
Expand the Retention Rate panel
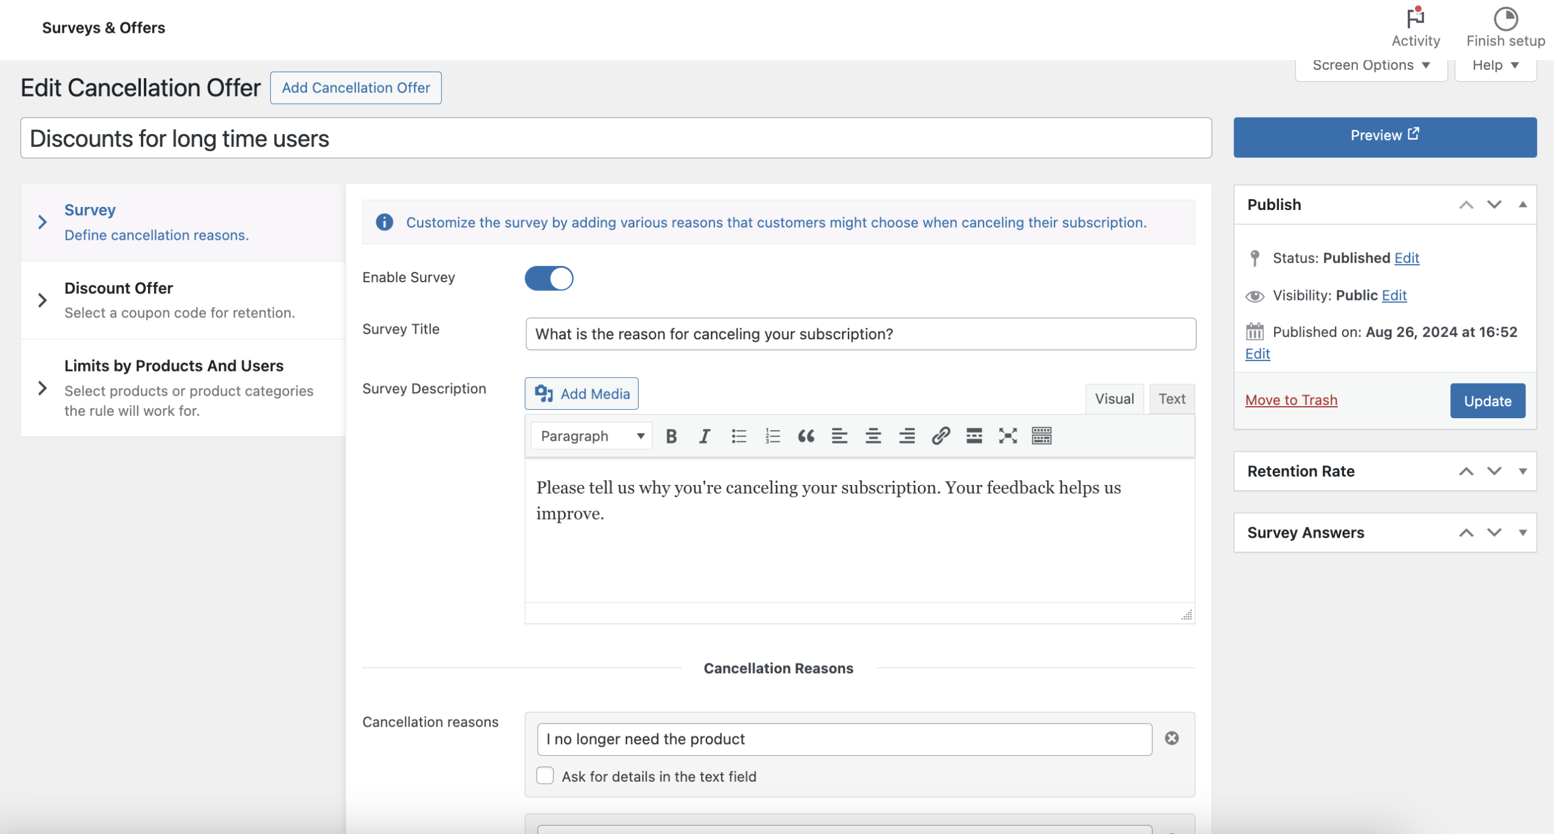(1522, 471)
